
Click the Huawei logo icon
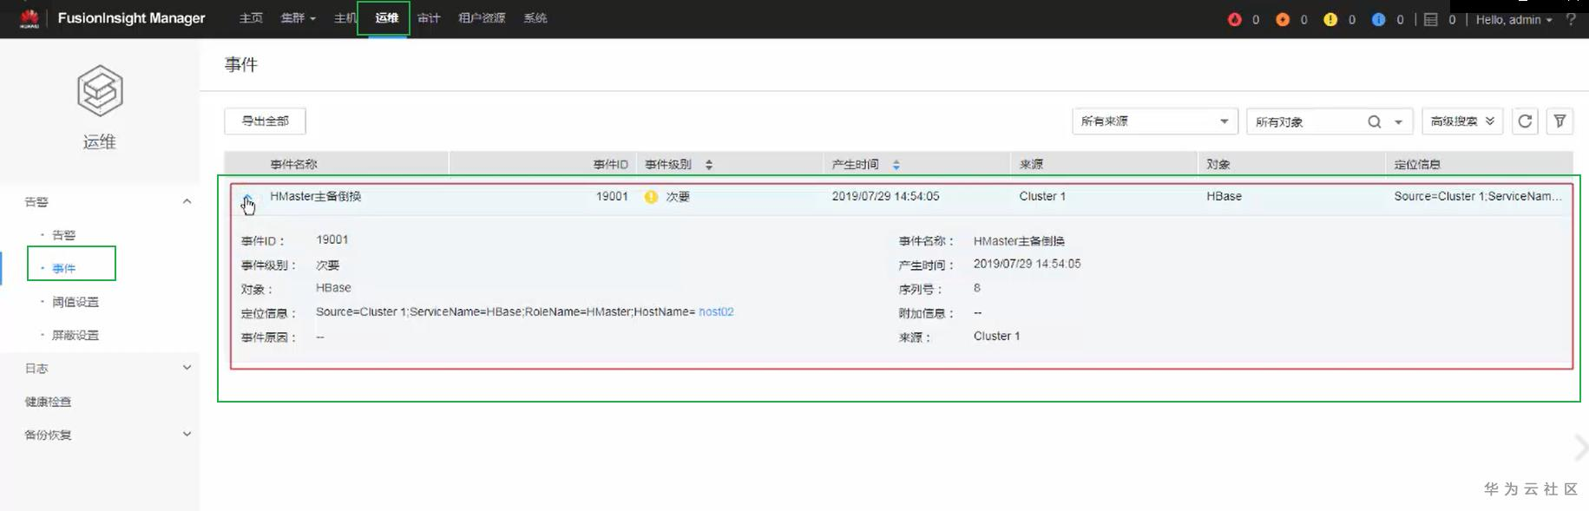pyautogui.click(x=30, y=18)
